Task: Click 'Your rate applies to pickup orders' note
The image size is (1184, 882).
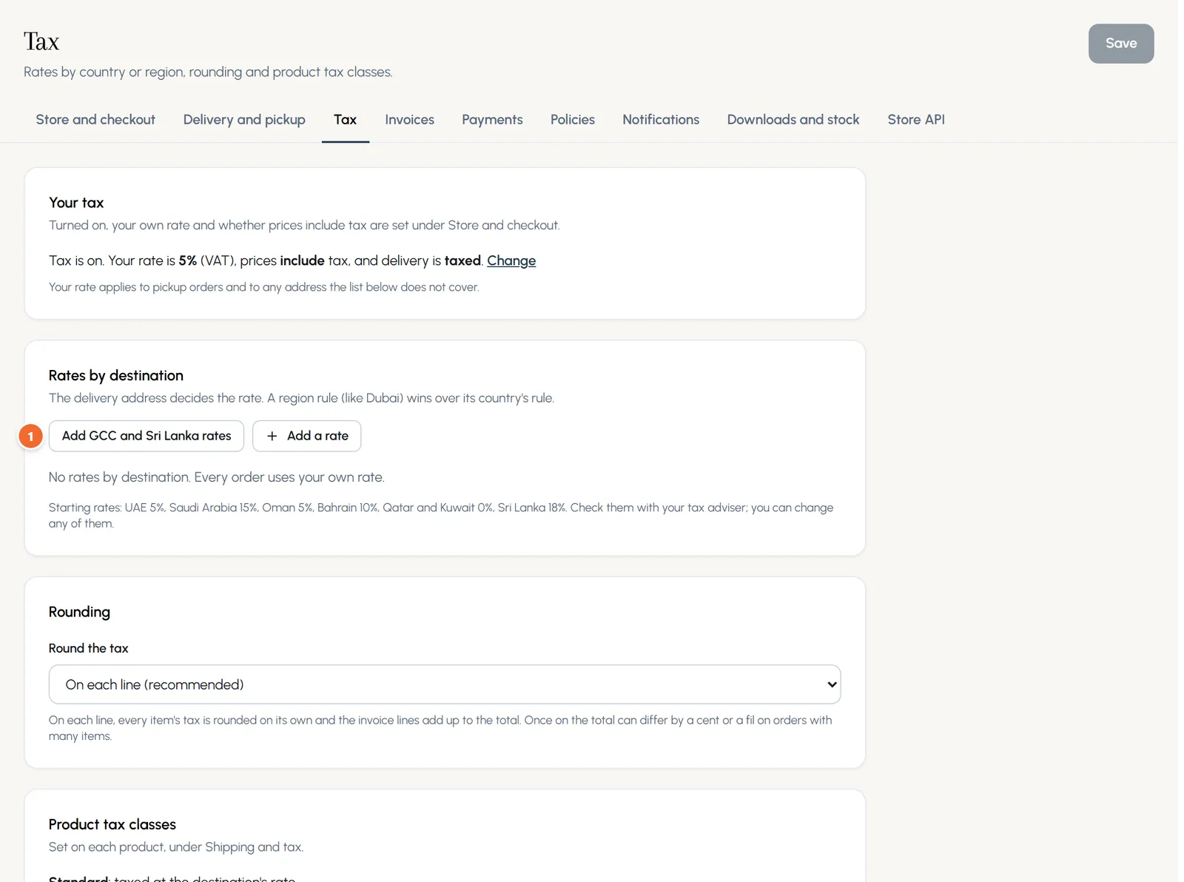Action: [x=264, y=287]
